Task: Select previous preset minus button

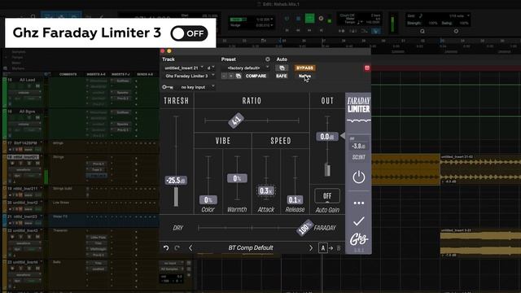Action: 225,76
